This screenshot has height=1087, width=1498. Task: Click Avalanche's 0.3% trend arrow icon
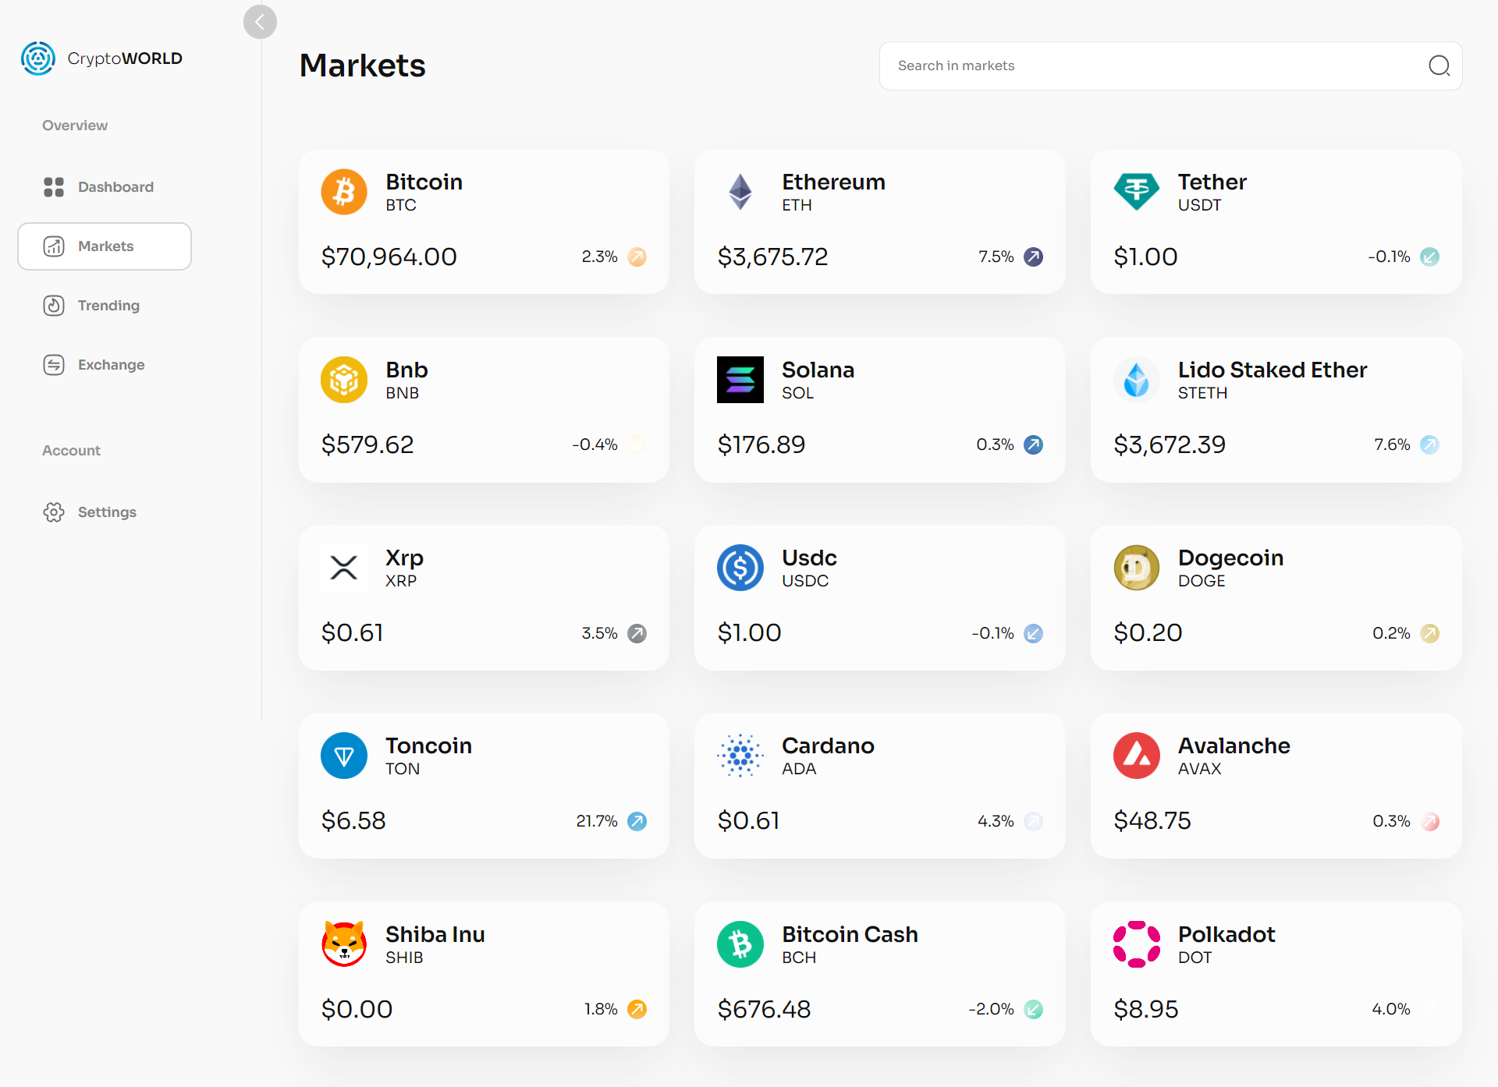click(x=1430, y=821)
